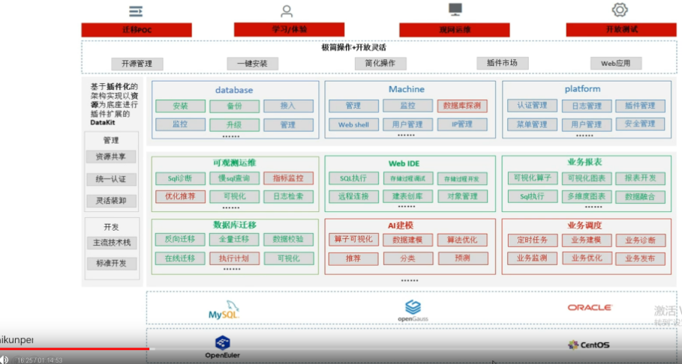Click the 多维度图表 box

coord(586,197)
